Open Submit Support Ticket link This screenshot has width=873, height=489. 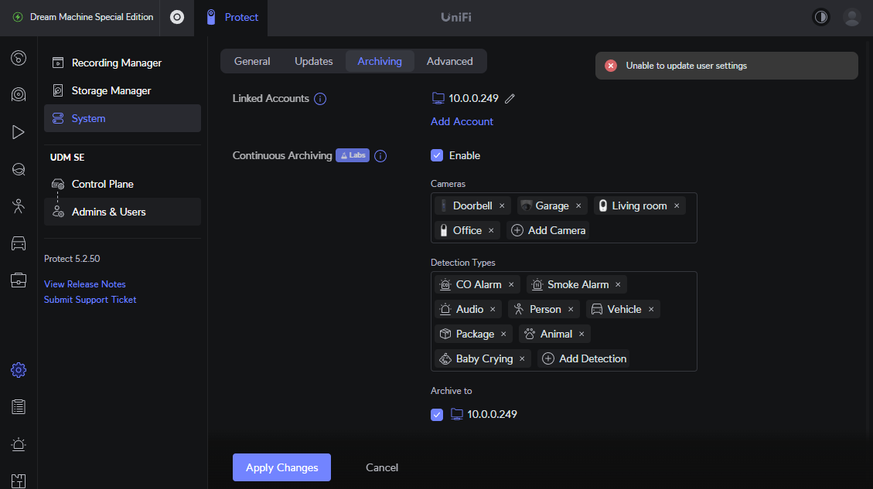point(90,300)
